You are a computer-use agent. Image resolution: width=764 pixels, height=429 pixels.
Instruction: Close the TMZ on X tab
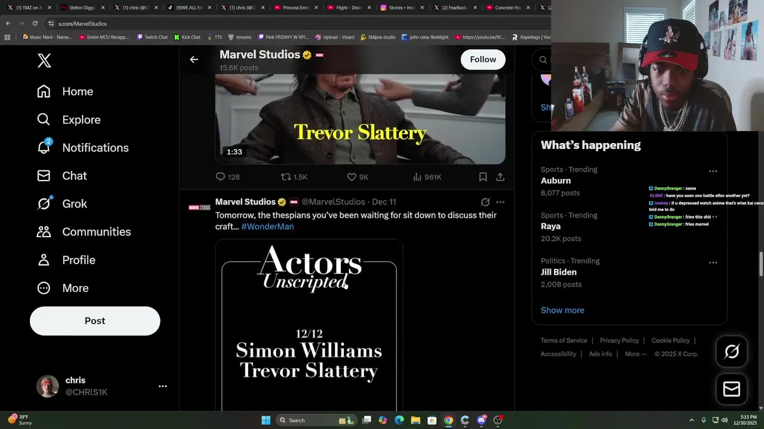click(x=49, y=8)
